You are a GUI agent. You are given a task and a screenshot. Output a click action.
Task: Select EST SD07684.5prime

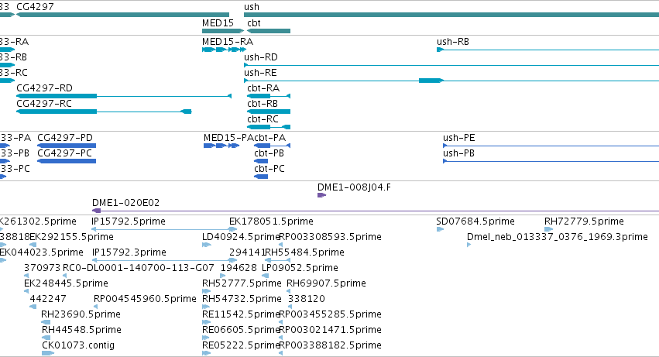pos(440,229)
